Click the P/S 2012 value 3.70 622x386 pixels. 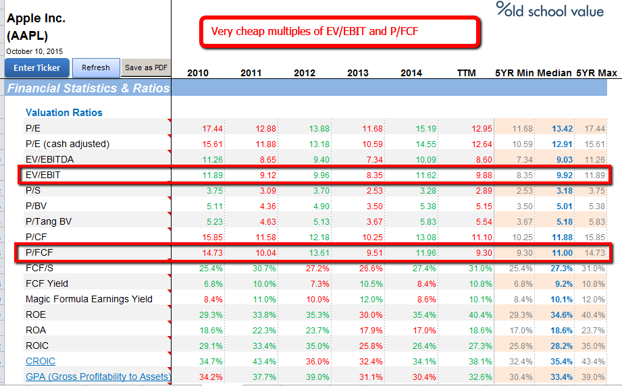321,191
